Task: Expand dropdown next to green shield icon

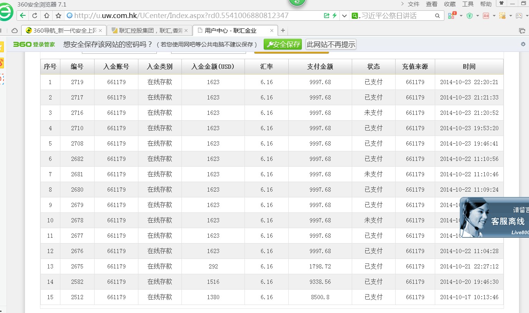Action: 477,16
